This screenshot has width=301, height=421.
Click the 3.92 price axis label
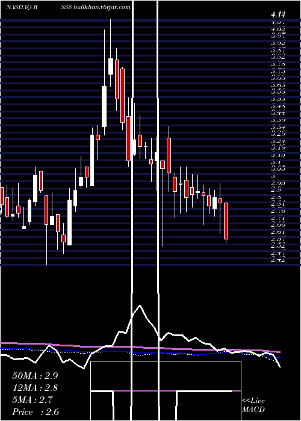(x=278, y=43)
